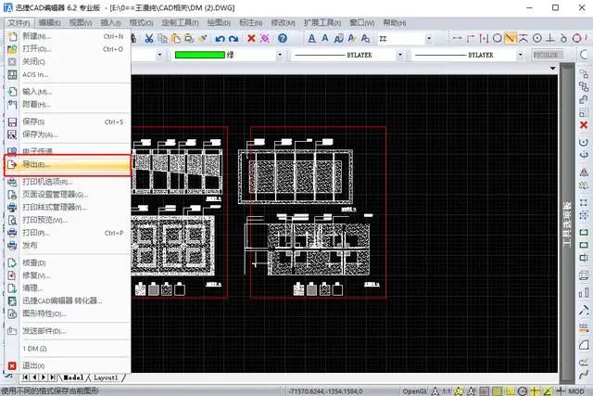Open the first BYLAYER linetype dropdown
The width and height of the screenshot is (593, 396).
tap(400, 55)
